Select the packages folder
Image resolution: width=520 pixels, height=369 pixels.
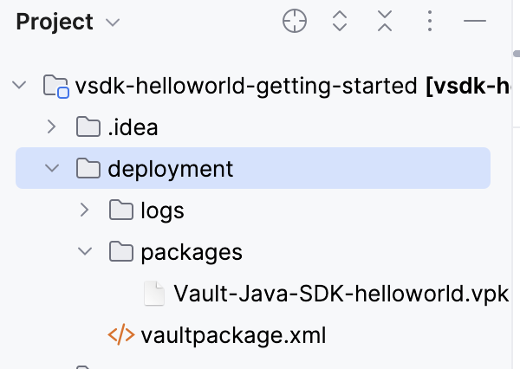pos(191,252)
